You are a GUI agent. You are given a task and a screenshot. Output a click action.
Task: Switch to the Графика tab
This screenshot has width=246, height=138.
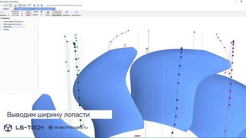click(x=6, y=9)
